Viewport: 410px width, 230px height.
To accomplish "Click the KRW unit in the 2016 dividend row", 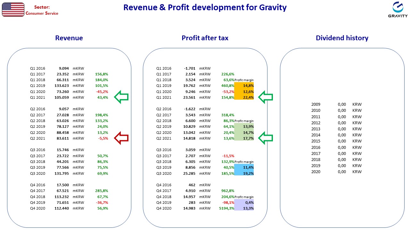I will [x=357, y=148].
